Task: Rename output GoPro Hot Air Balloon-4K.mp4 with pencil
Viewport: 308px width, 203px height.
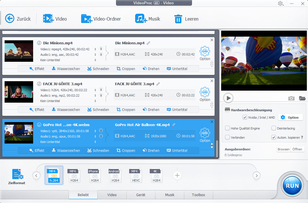Action: 174,125
